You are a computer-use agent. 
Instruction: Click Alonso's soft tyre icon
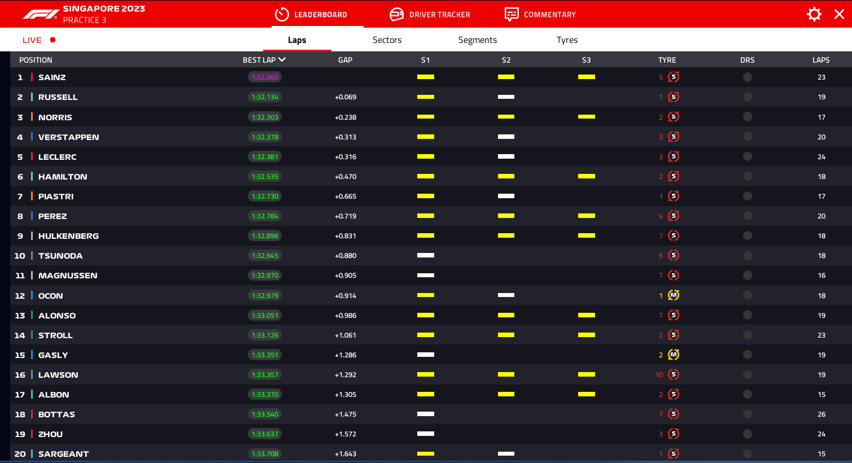click(674, 315)
